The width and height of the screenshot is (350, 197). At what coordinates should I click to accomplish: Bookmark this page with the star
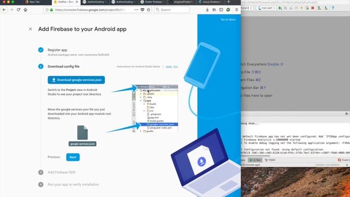point(148,10)
